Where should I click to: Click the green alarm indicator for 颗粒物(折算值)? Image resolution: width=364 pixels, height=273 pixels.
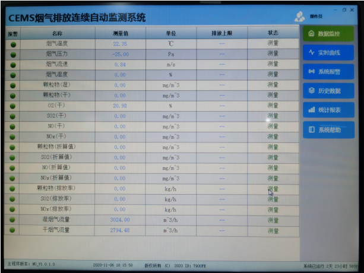[x=12, y=148]
